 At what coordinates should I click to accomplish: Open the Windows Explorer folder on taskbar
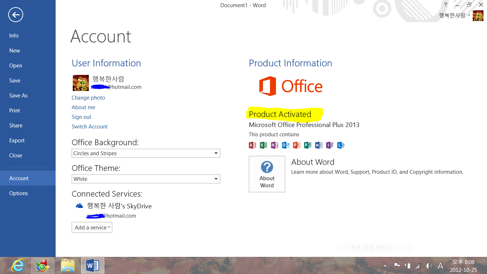pos(68,265)
